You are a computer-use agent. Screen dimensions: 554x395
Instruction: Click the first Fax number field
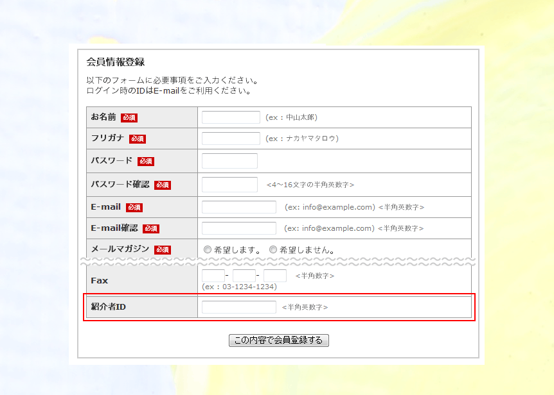pos(213,276)
